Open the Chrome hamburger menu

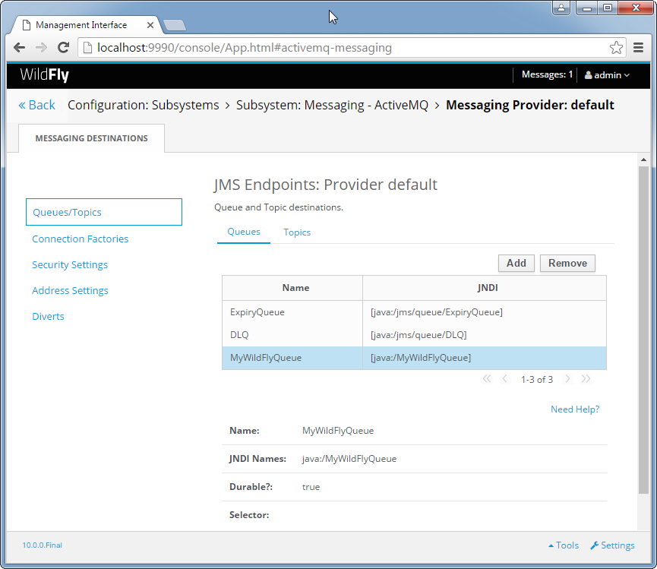(x=638, y=48)
